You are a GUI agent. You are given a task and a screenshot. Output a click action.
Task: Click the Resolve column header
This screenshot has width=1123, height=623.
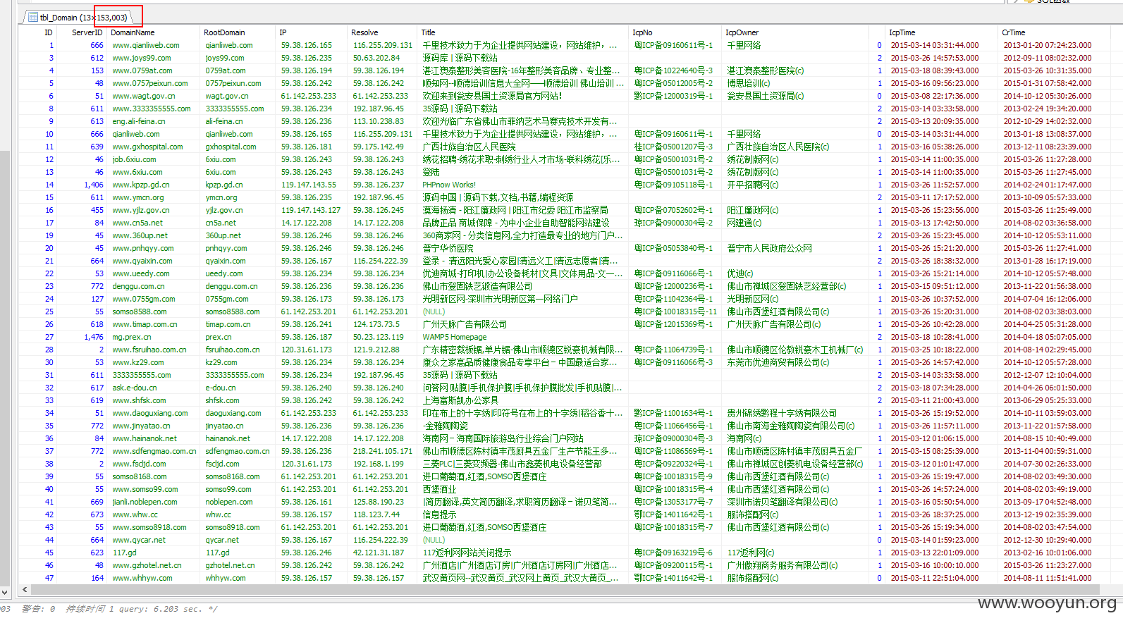click(x=364, y=32)
